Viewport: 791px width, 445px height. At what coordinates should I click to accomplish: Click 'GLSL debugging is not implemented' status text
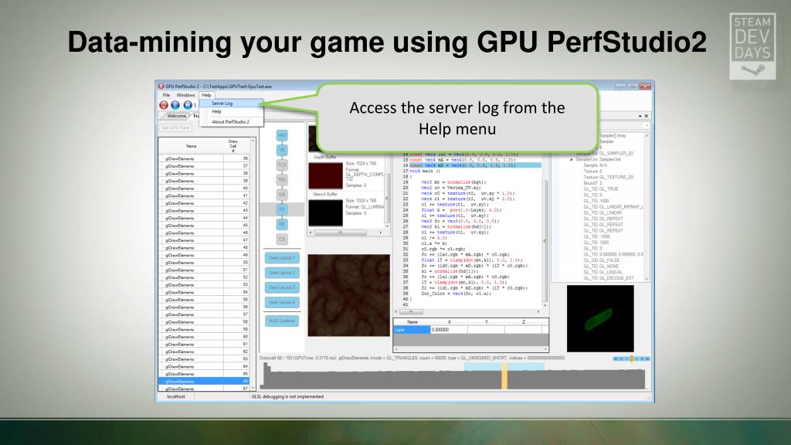point(287,396)
